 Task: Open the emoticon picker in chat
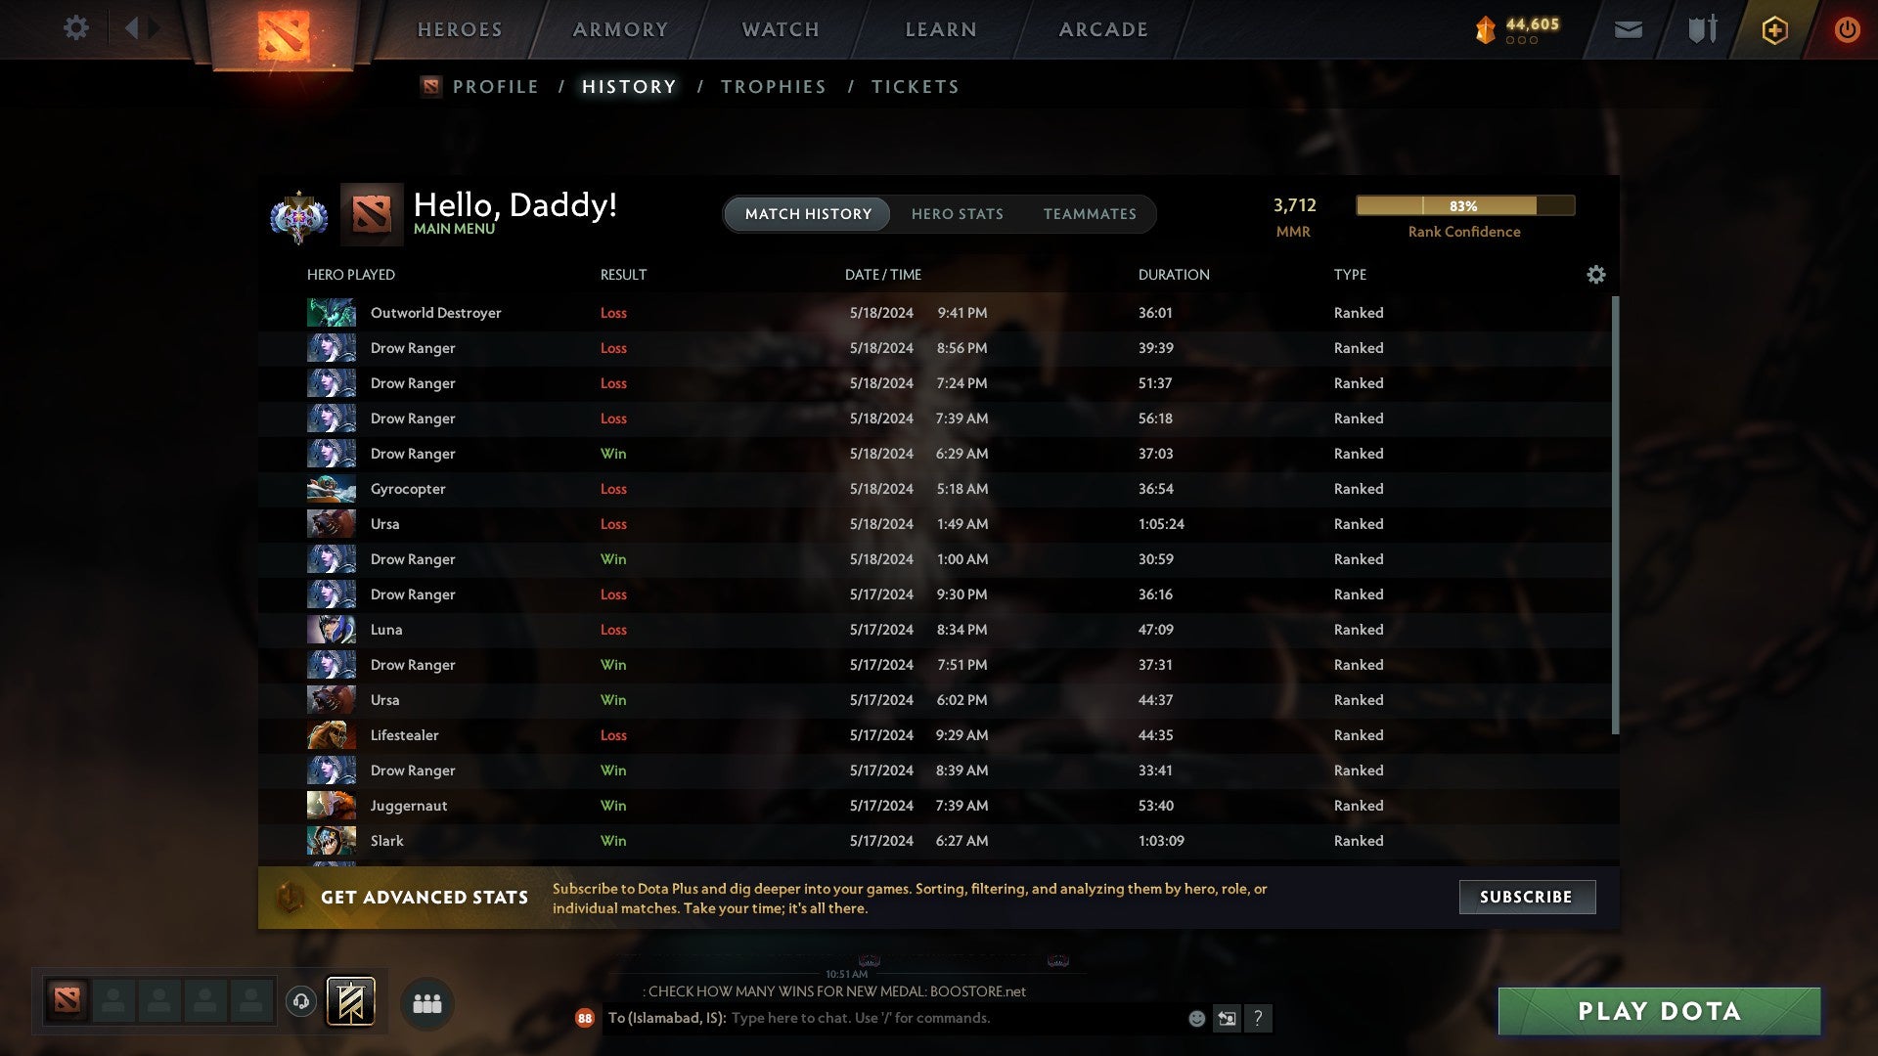1196,1019
